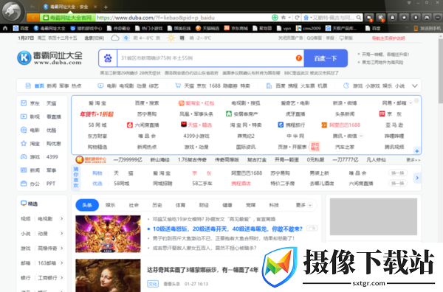The height and width of the screenshot is (292, 443).
Task: Open the cms2009 bookmark
Action: [308, 28]
